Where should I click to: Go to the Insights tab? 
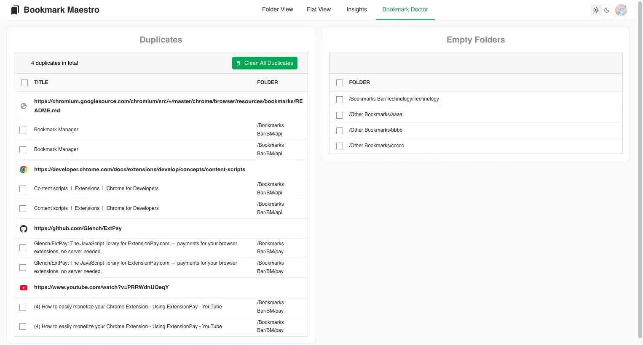[x=357, y=9]
